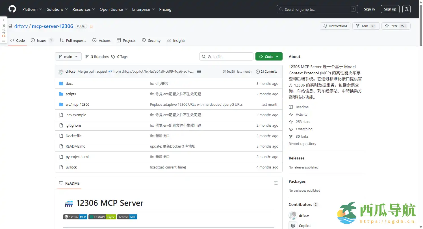Star the mcp-server-12306 repository
423x229 pixels.
[396, 26]
